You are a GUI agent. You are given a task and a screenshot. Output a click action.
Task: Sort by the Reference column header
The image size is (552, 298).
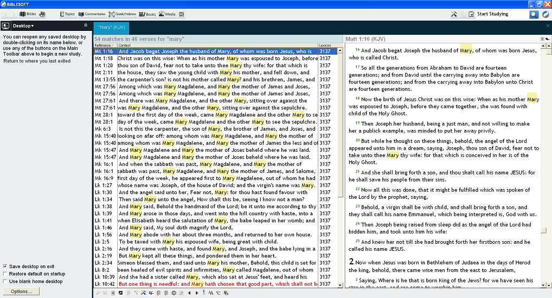(105, 46)
